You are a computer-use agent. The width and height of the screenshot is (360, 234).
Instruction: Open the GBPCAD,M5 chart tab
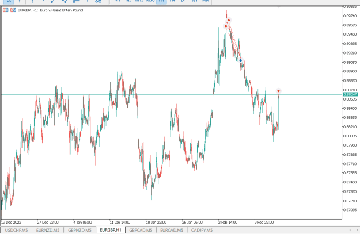pos(141,230)
